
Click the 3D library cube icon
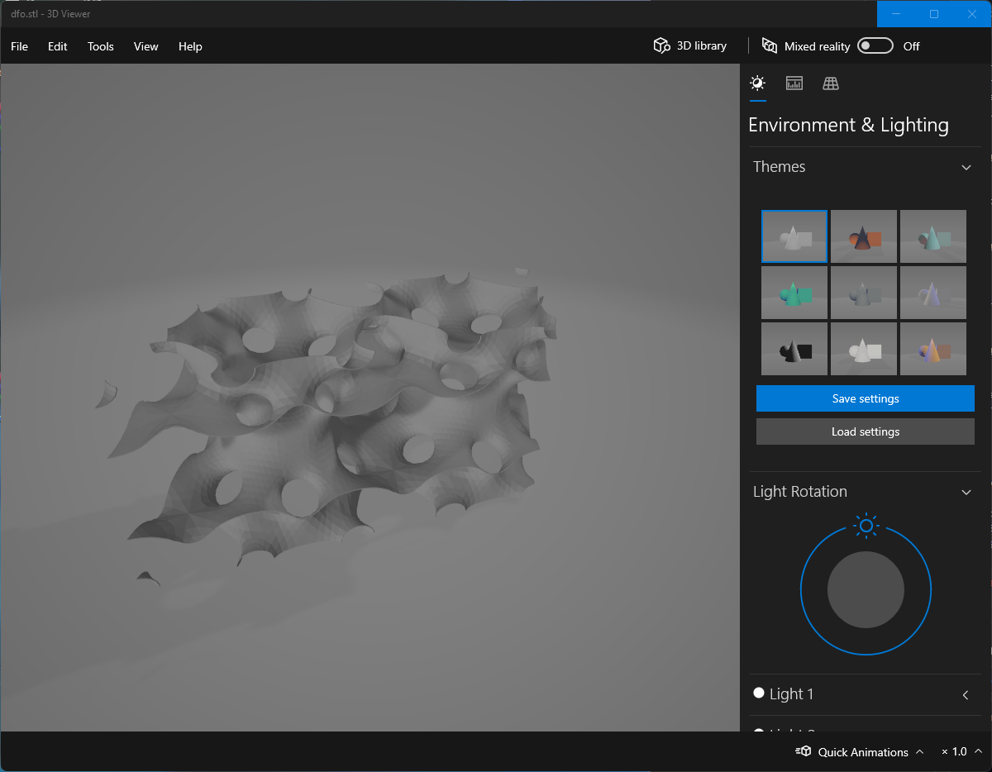click(x=661, y=46)
